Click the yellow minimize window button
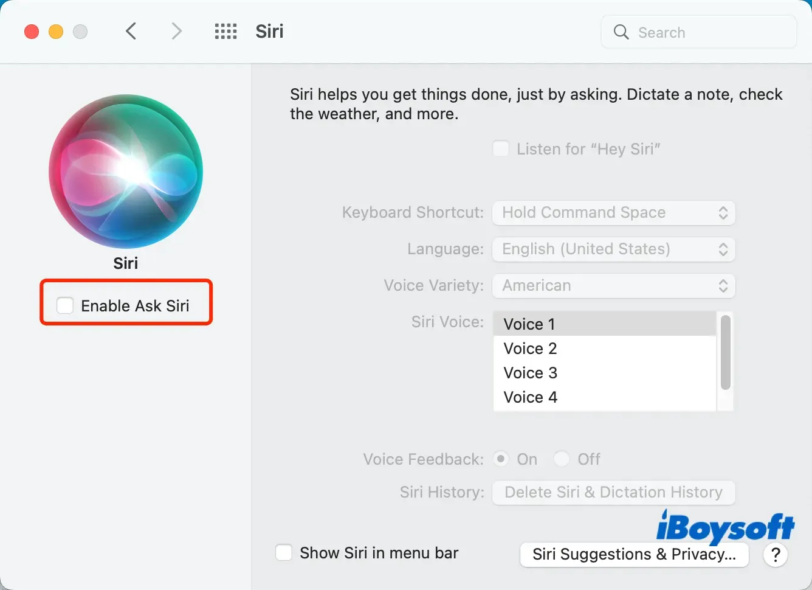This screenshot has width=812, height=590. pos(56,32)
